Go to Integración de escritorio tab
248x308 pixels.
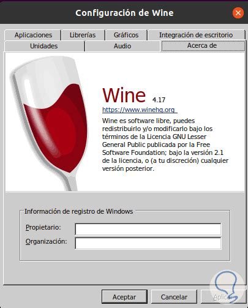point(196,35)
